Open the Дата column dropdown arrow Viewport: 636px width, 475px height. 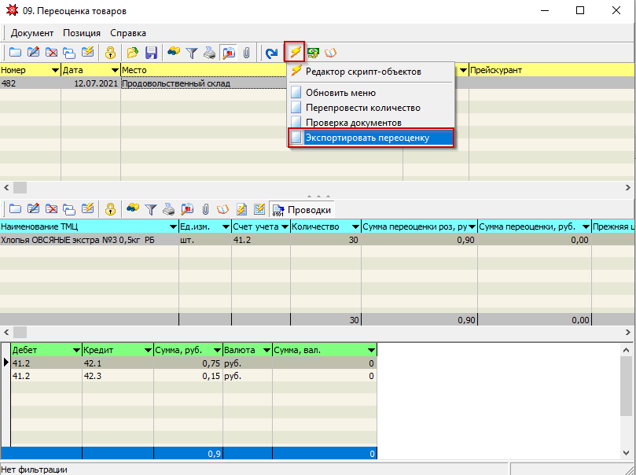[113, 71]
